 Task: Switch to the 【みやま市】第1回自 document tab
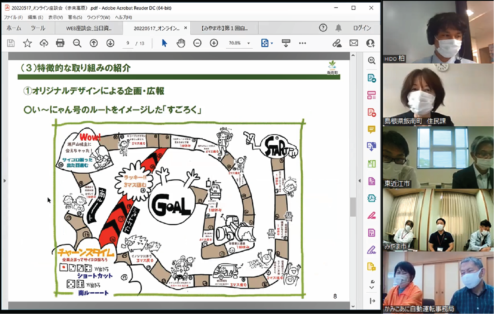click(x=225, y=28)
